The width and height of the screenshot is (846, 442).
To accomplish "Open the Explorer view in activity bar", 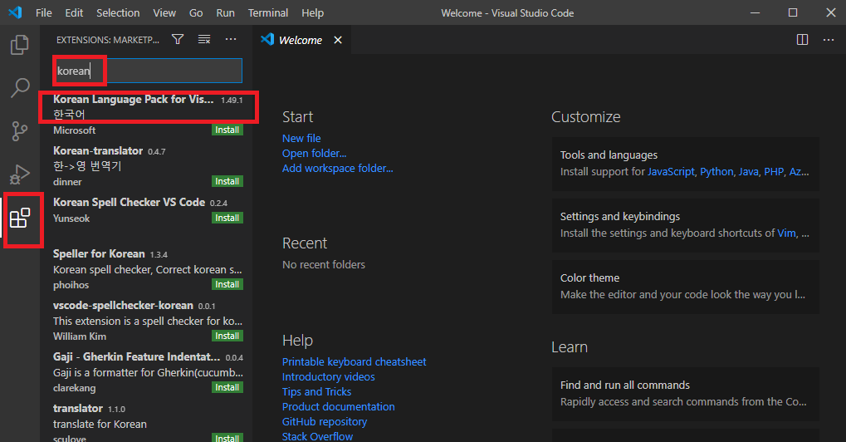I will (x=19, y=45).
